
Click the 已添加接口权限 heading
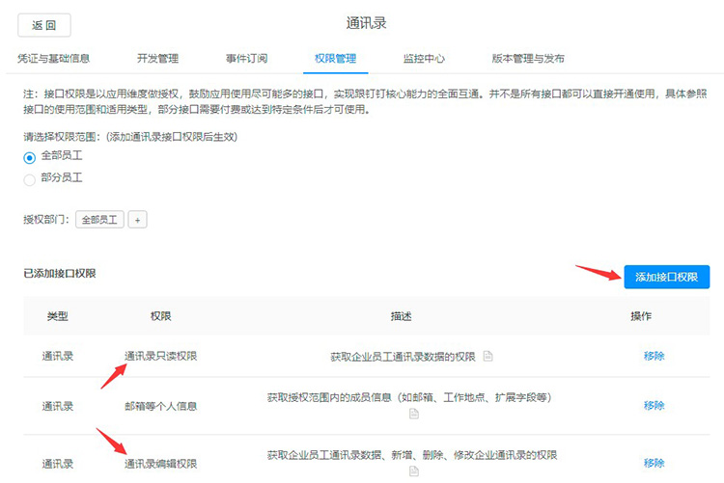[60, 274]
